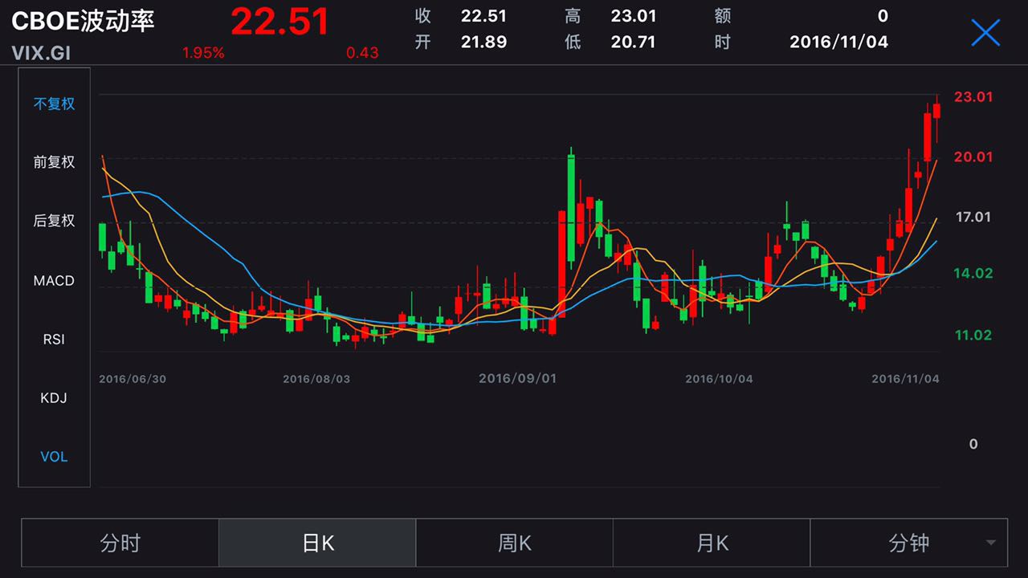Open the 分钟 minute interval dropdown

(908, 543)
